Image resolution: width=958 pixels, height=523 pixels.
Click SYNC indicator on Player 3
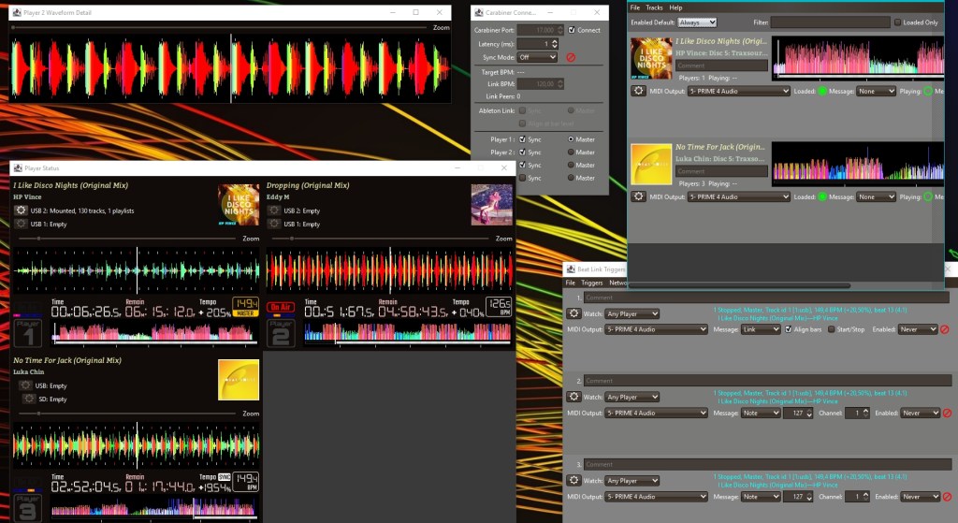coord(225,477)
